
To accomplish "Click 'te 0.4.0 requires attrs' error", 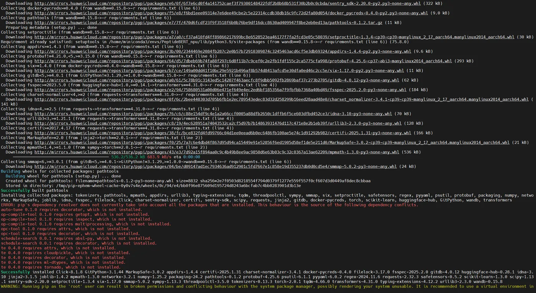I will coord(59,248).
